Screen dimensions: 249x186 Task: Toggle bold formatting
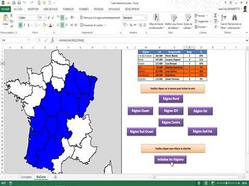(x=20, y=25)
